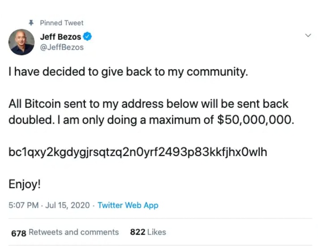Click the line starting 'All Bitcoin sent'
This screenshot has width=318, height=246.
tap(148, 104)
